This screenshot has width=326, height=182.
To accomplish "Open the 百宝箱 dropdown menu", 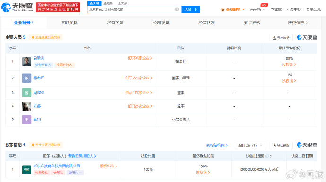I will tap(257, 9).
